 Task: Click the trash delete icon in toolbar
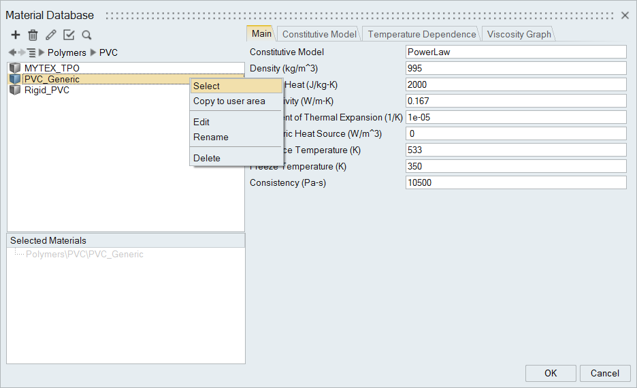tap(33, 35)
